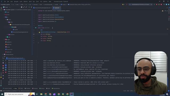Image resolution: width=170 pixels, height=96 pixels.
Task: Click the expand all icon in Project panel
Action: click(x=24, y=7)
